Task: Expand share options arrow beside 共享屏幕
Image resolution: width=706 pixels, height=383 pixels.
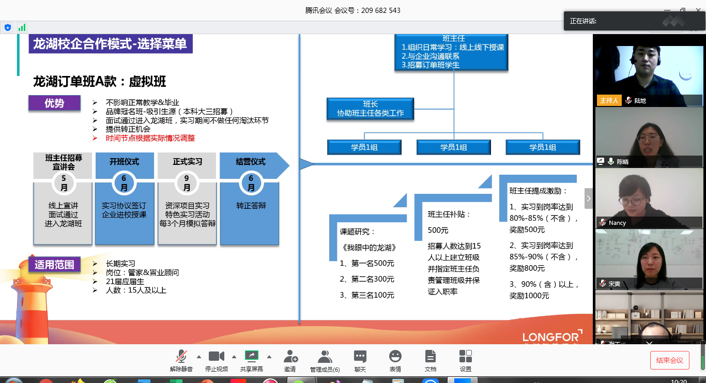Action: 269,357
